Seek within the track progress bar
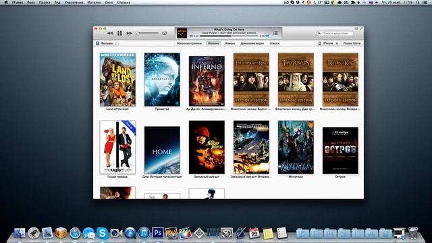Image resolution: width=432 pixels, height=243 pixels. (x=229, y=36)
